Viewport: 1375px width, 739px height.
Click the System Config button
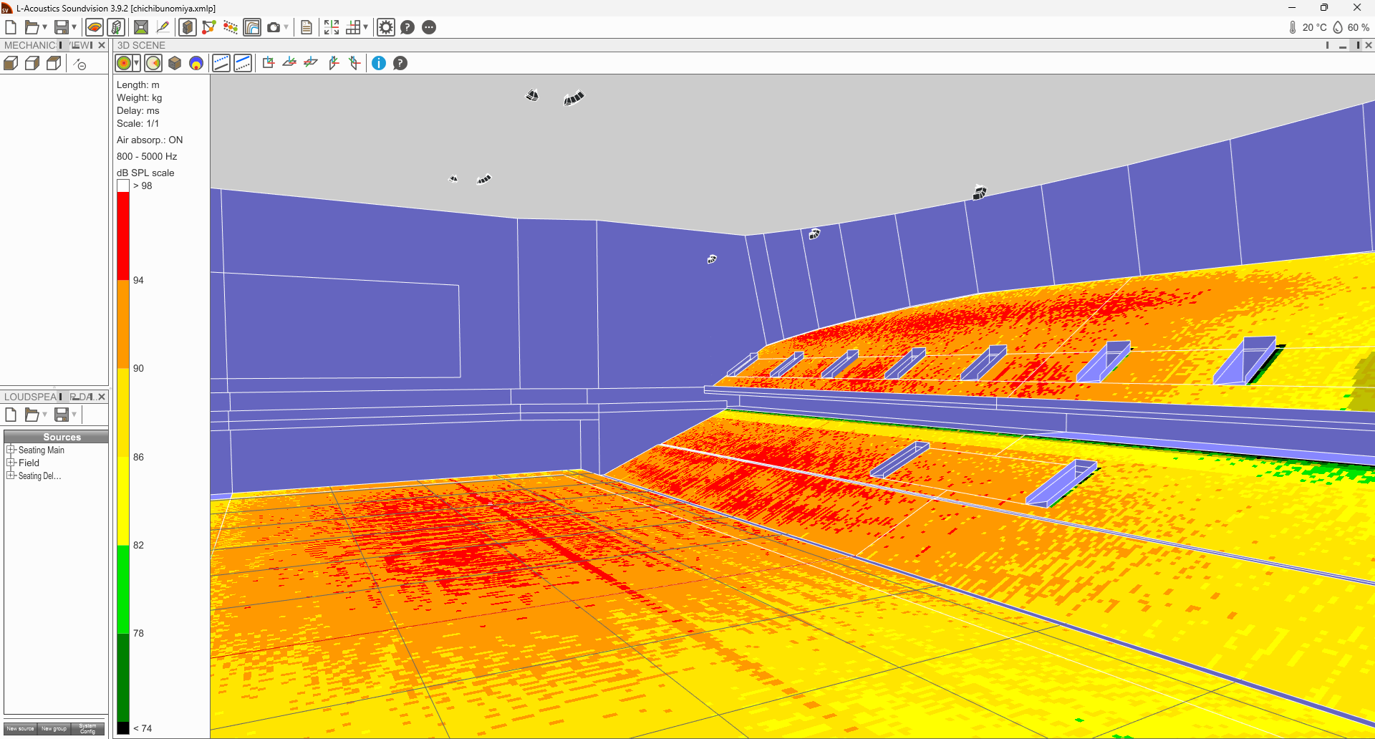click(87, 728)
